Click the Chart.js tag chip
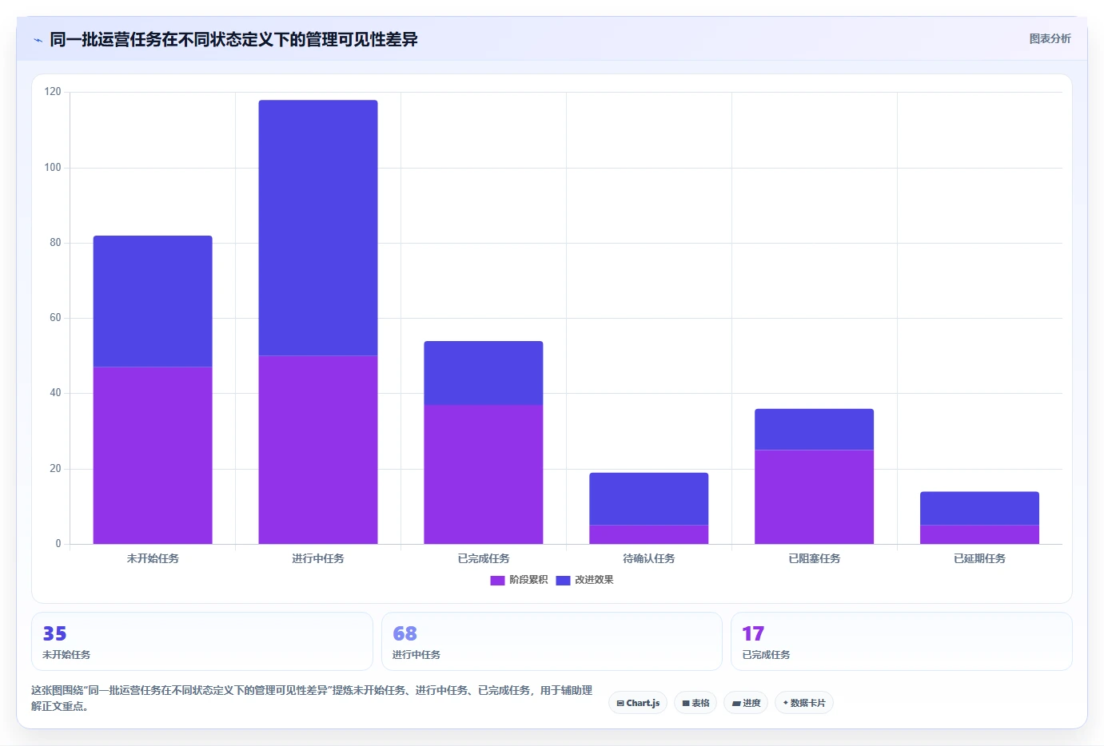Viewport: 1104px width, 746px height. point(638,703)
